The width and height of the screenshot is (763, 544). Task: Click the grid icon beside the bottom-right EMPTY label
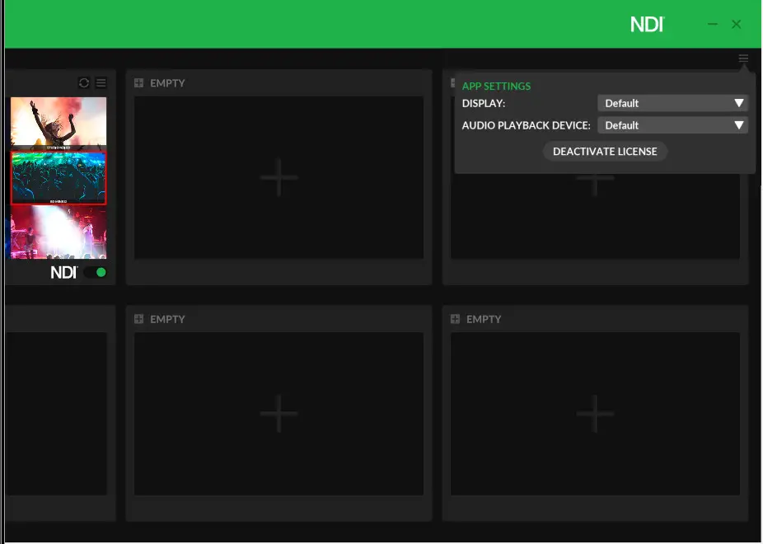click(x=456, y=319)
